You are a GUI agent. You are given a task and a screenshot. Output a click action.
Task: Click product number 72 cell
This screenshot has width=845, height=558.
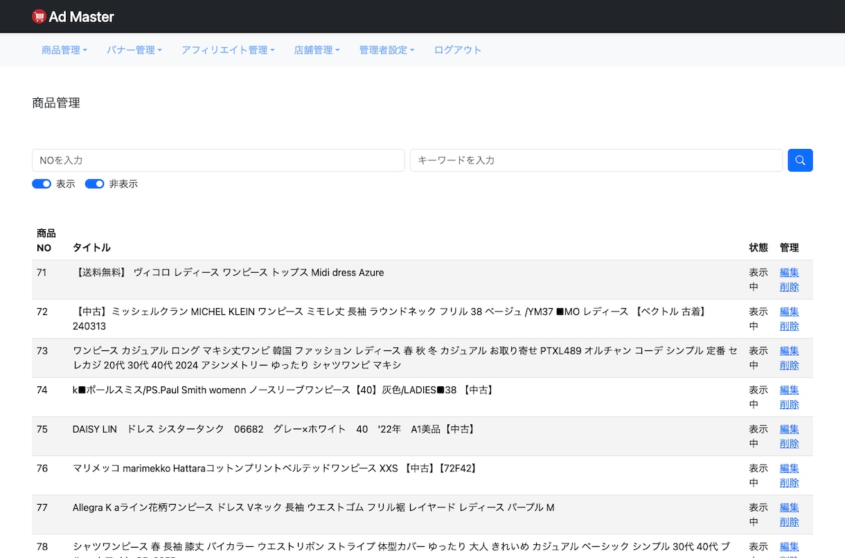point(42,312)
